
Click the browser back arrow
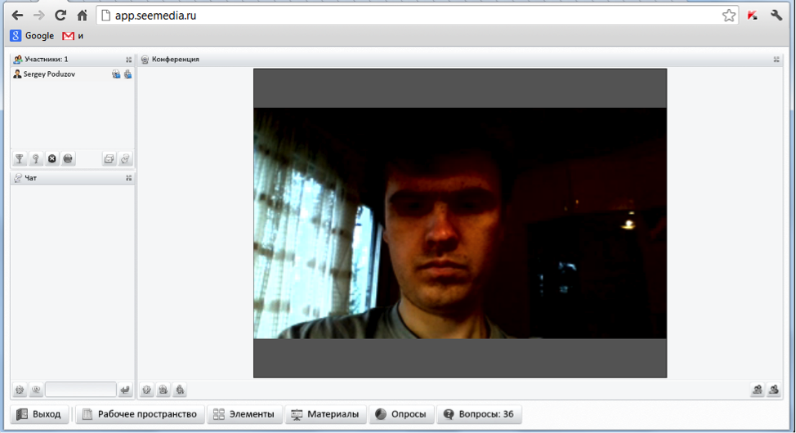click(x=17, y=16)
